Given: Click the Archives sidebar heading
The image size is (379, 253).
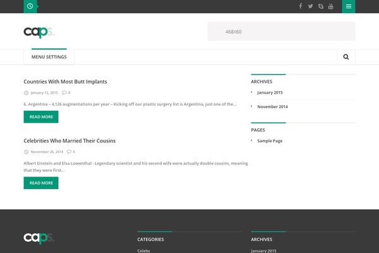Looking at the screenshot, I should 262,82.
